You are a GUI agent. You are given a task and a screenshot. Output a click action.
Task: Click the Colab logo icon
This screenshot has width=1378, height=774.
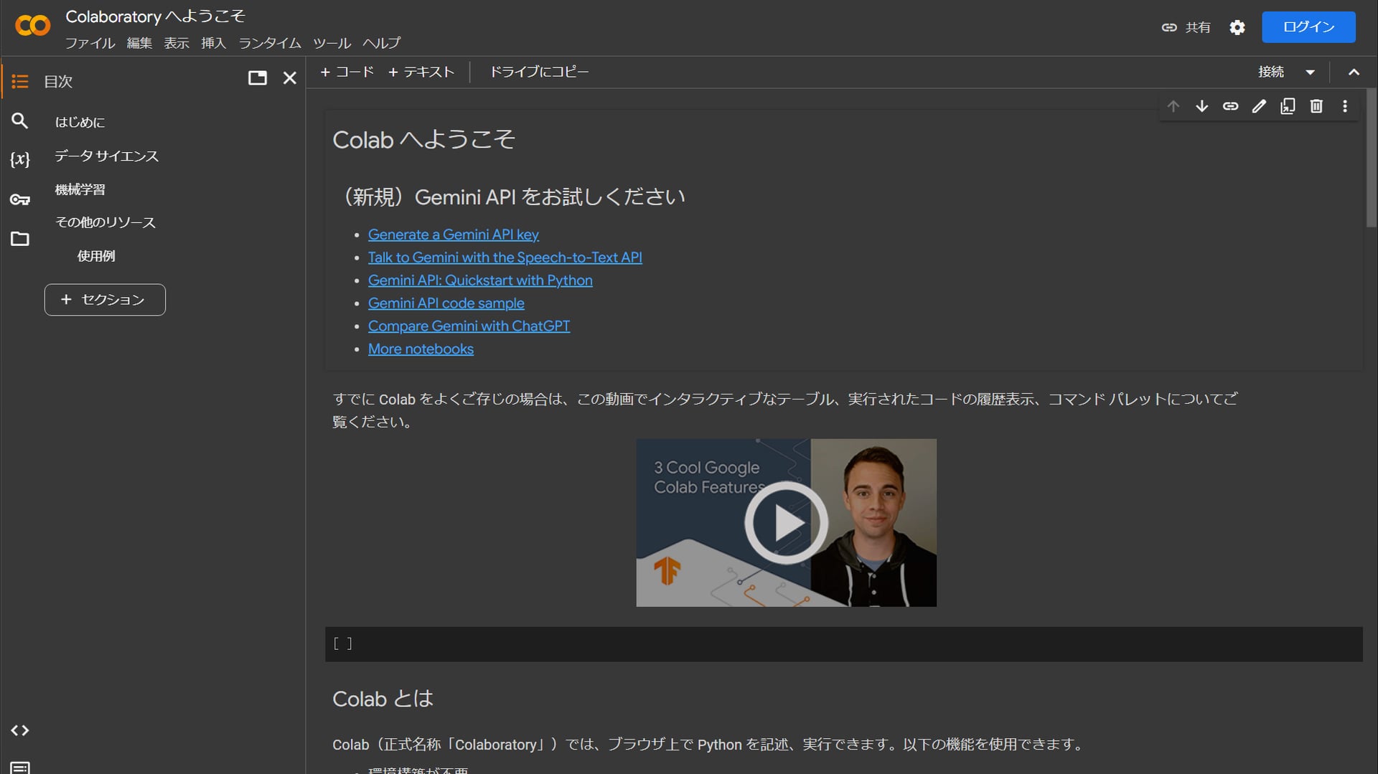click(32, 26)
